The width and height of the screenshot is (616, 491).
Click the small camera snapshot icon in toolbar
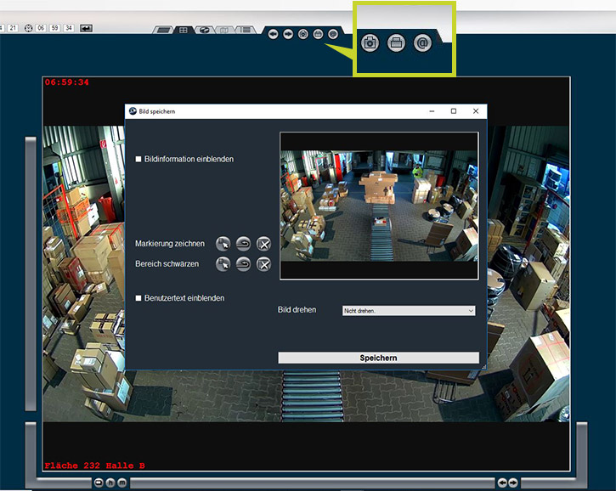[302, 35]
